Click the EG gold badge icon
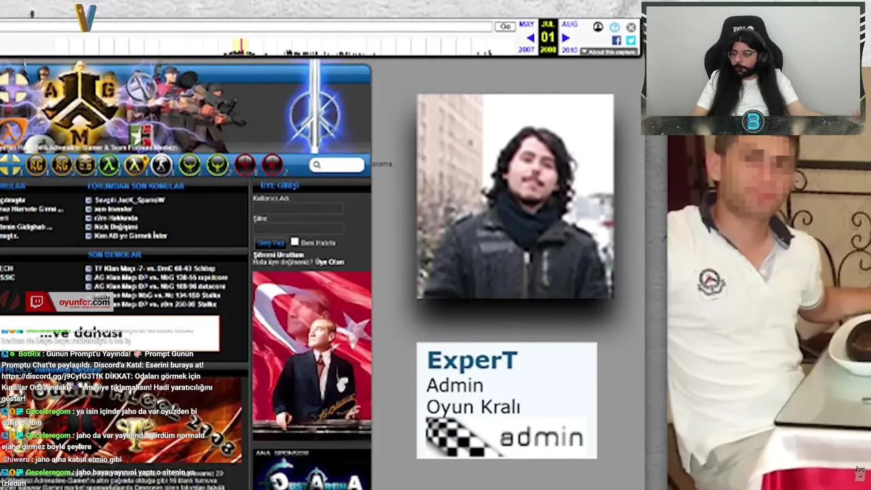 [85, 164]
